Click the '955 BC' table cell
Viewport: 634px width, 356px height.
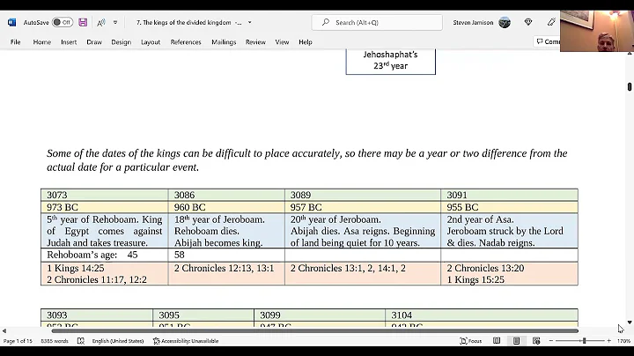point(510,207)
